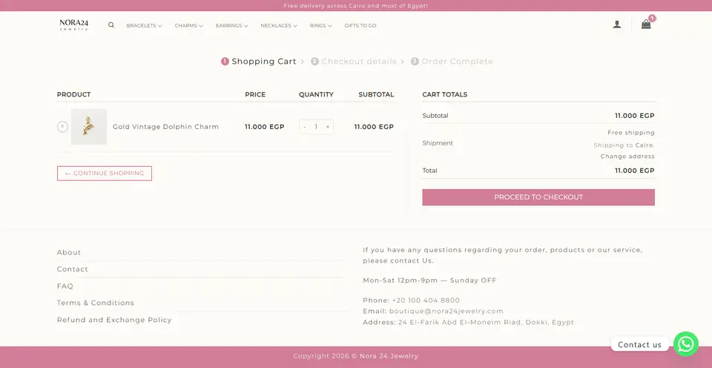
Task: Open the shopping bag cart icon
Action: (x=646, y=24)
